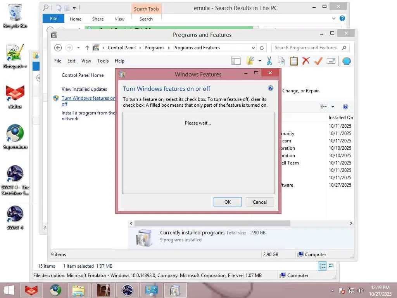Click the search magnifier in Programs and Features
Viewport: 397px width, 298px height.
click(344, 48)
